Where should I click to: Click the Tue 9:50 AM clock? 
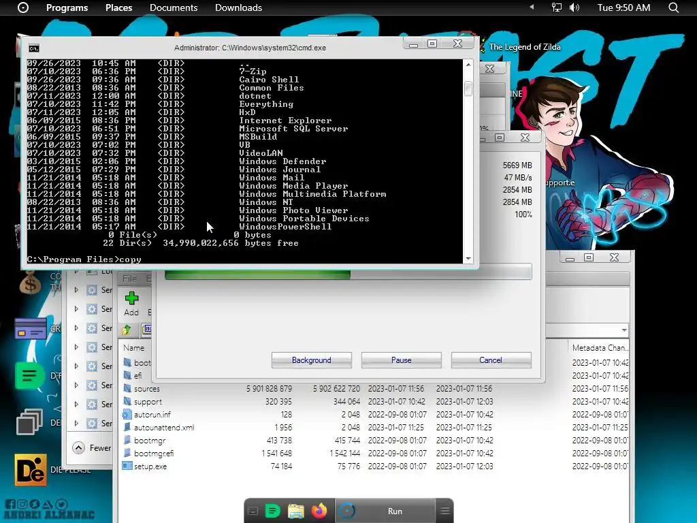coord(623,7)
